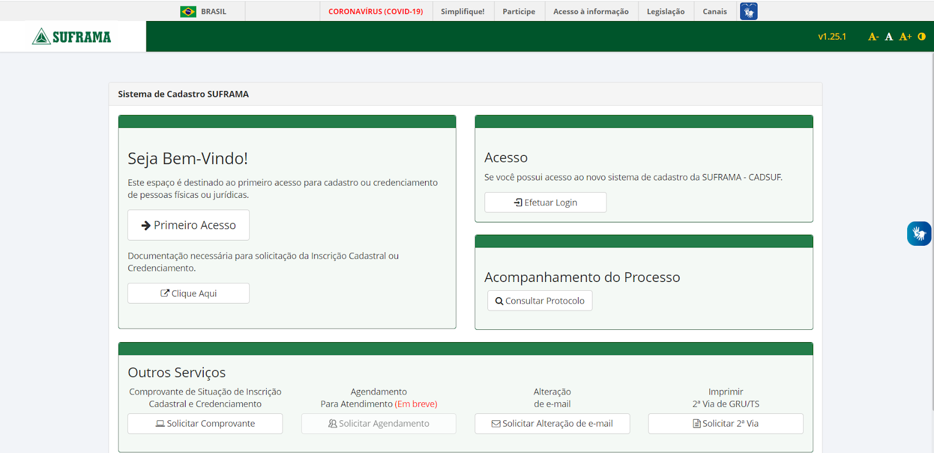
Task: Click the Outros Serviços heading
Action: [177, 372]
